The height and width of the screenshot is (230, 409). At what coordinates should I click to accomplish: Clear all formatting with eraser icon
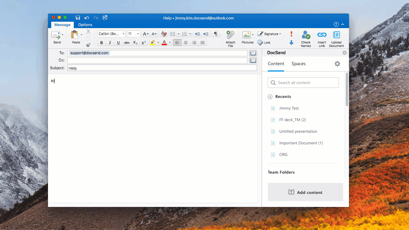click(164, 34)
